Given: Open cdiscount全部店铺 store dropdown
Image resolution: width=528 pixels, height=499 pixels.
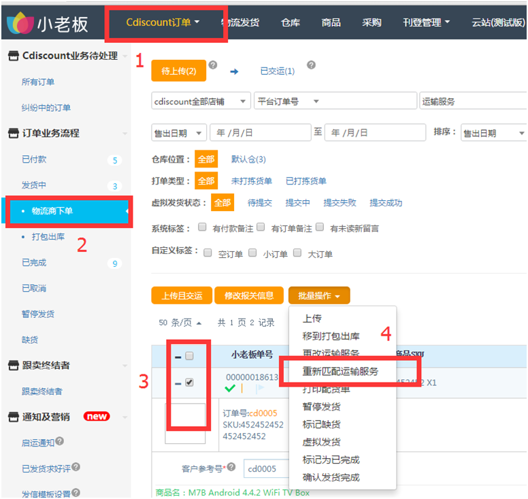Looking at the screenshot, I should click(201, 101).
